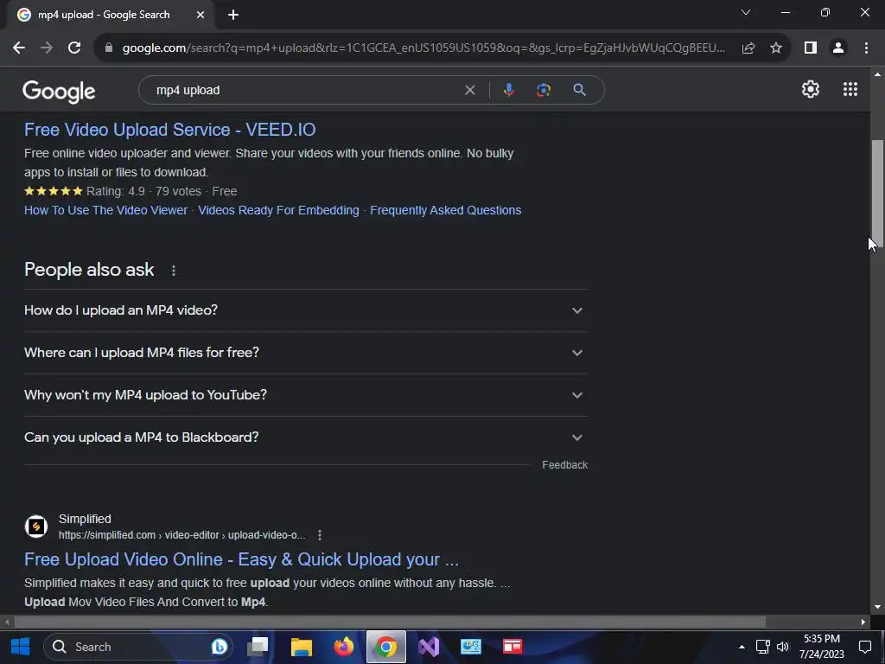Open How To Use The Video Viewer link
The height and width of the screenshot is (664, 885).
pyautogui.click(x=105, y=210)
